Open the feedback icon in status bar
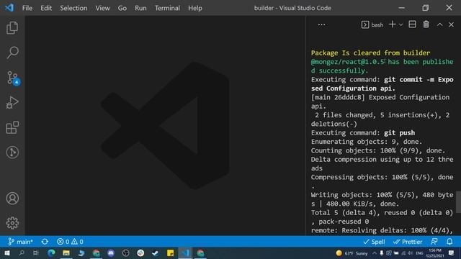The width and height of the screenshot is (461, 259). click(x=434, y=242)
